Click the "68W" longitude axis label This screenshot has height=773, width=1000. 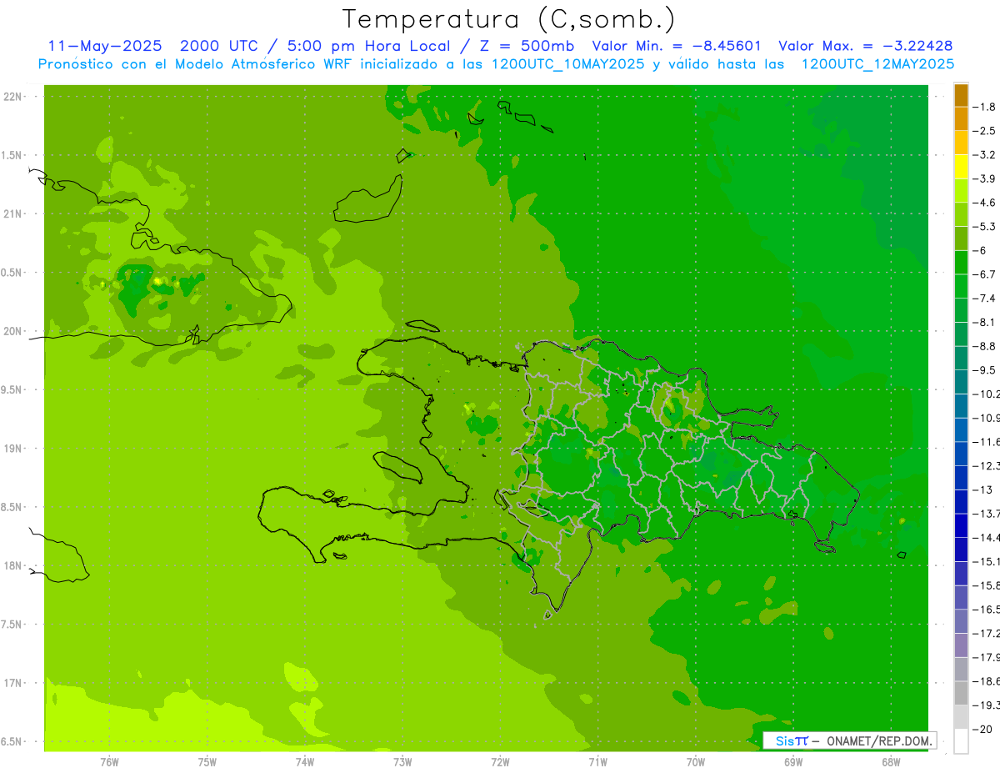(890, 762)
